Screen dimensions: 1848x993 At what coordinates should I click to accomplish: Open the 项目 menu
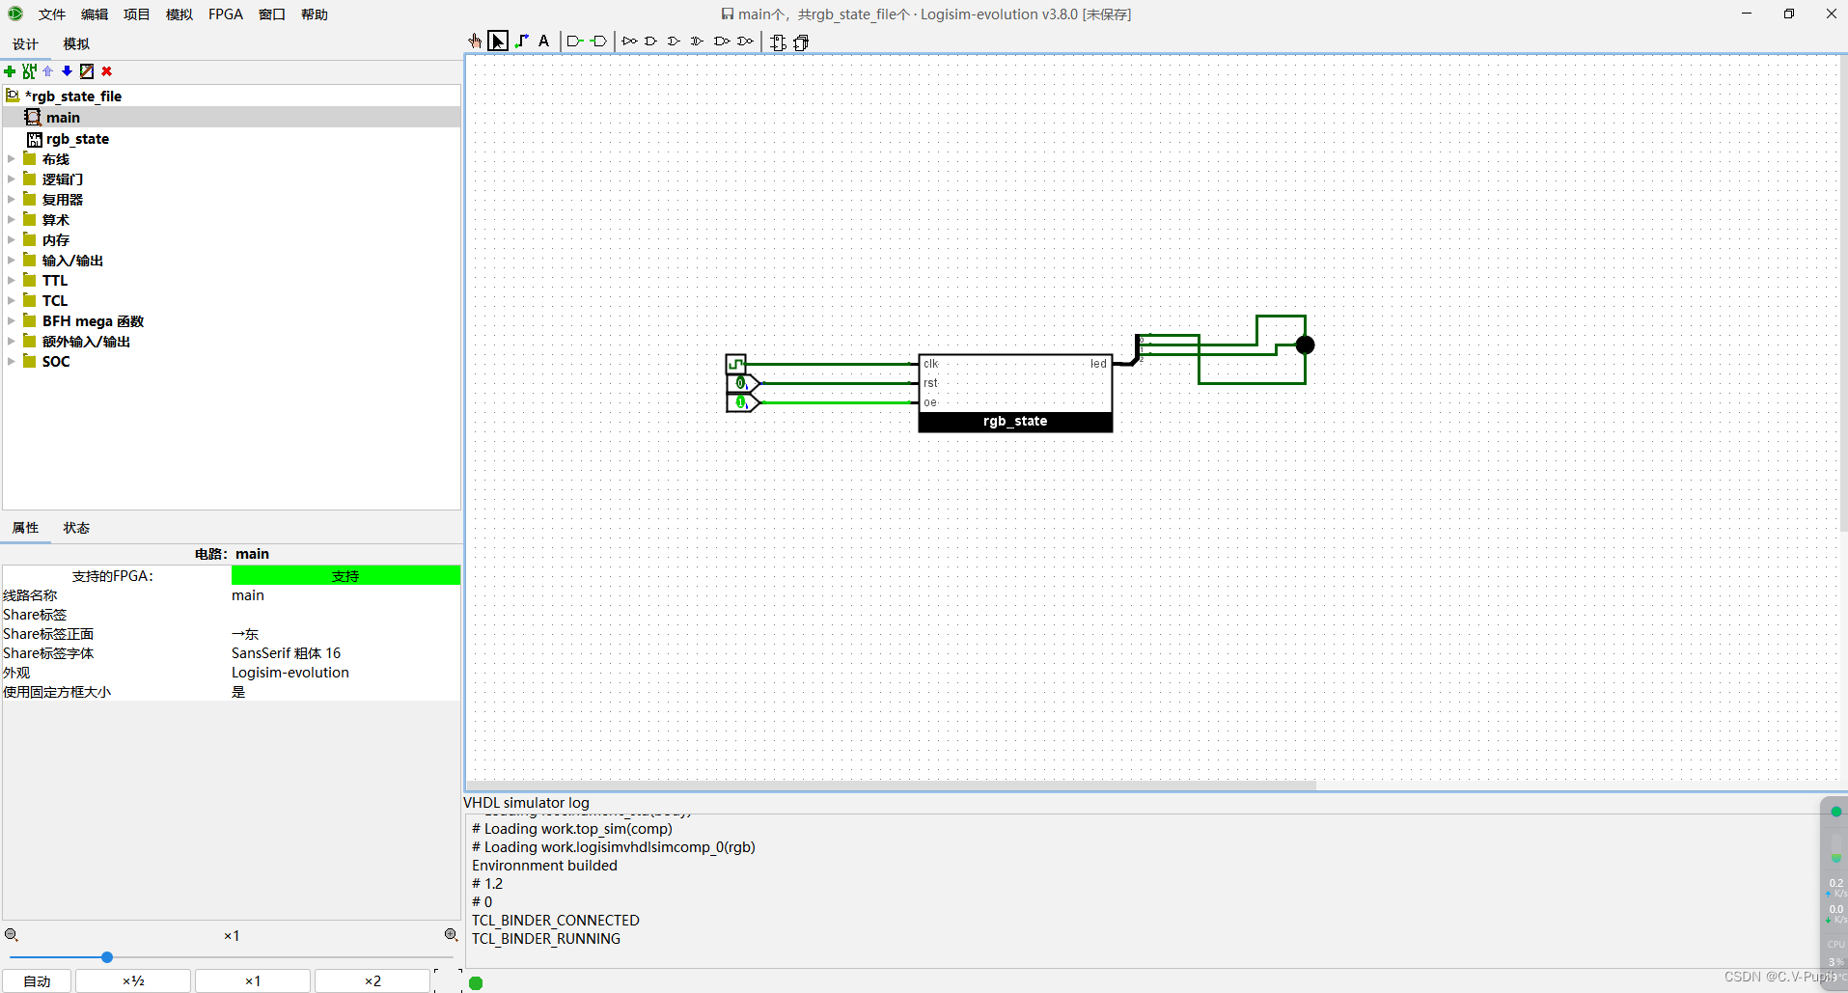(137, 14)
